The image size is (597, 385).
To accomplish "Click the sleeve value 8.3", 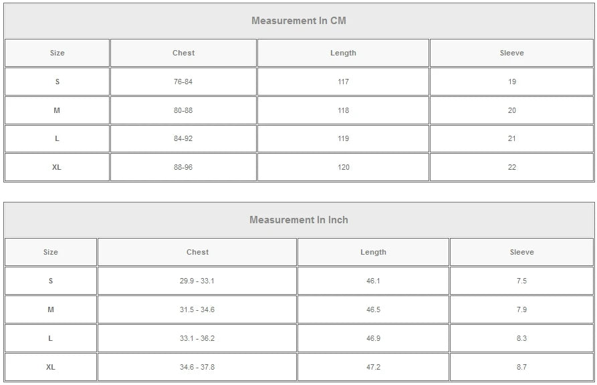I will point(521,338).
